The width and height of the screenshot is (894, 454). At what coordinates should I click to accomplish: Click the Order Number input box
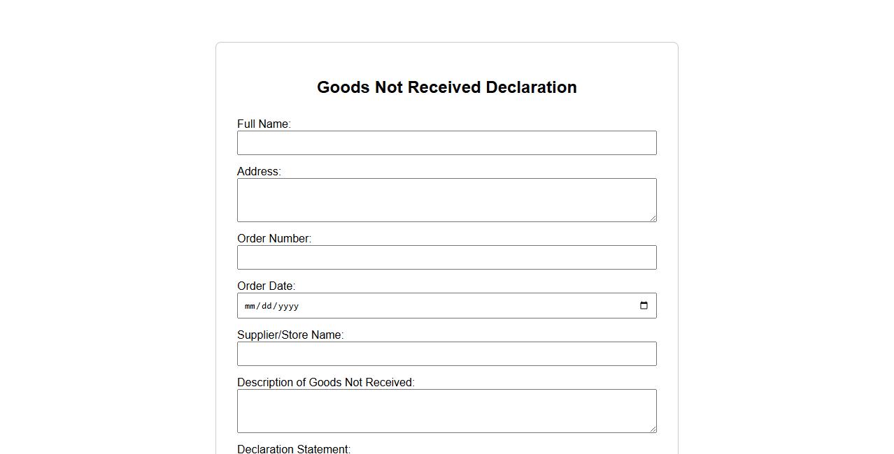[446, 258]
